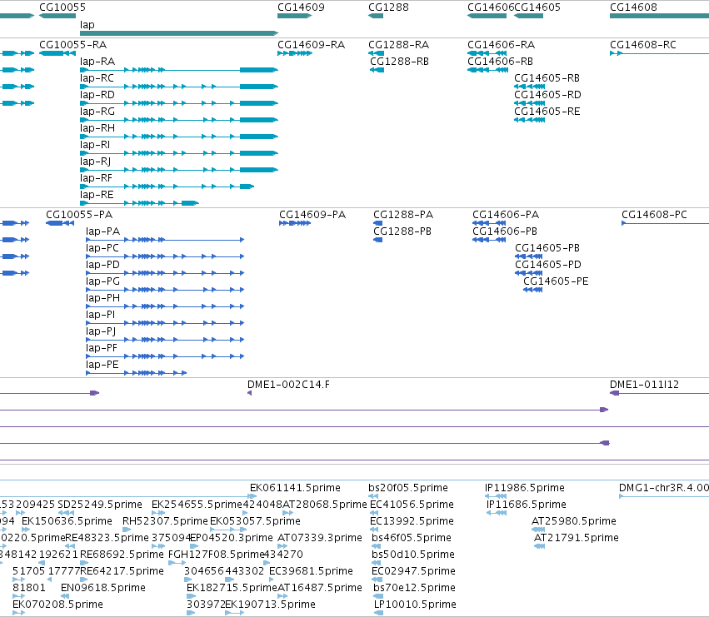Select protein lap-PD
This screenshot has width=709, height=617.
click(x=165, y=273)
